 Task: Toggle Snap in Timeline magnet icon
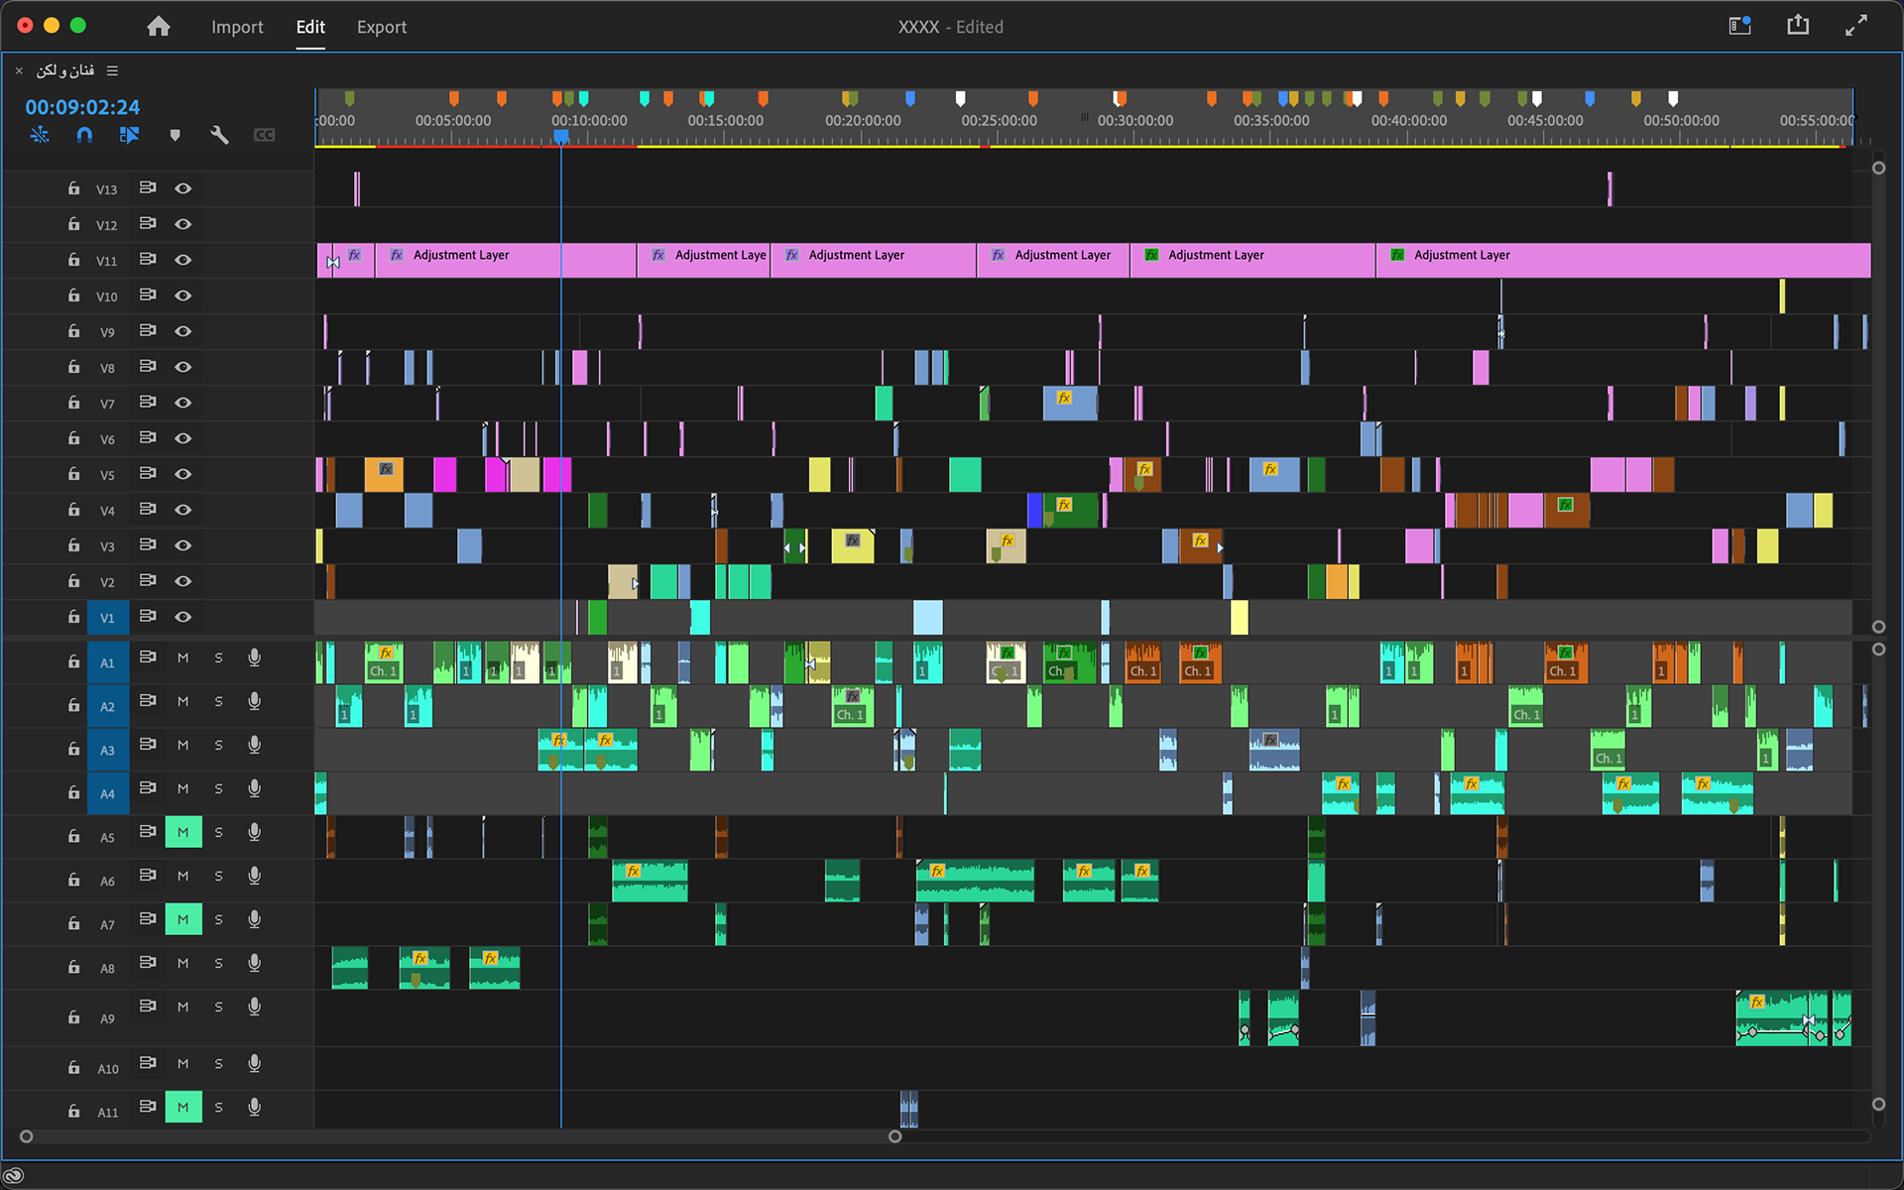coord(84,135)
